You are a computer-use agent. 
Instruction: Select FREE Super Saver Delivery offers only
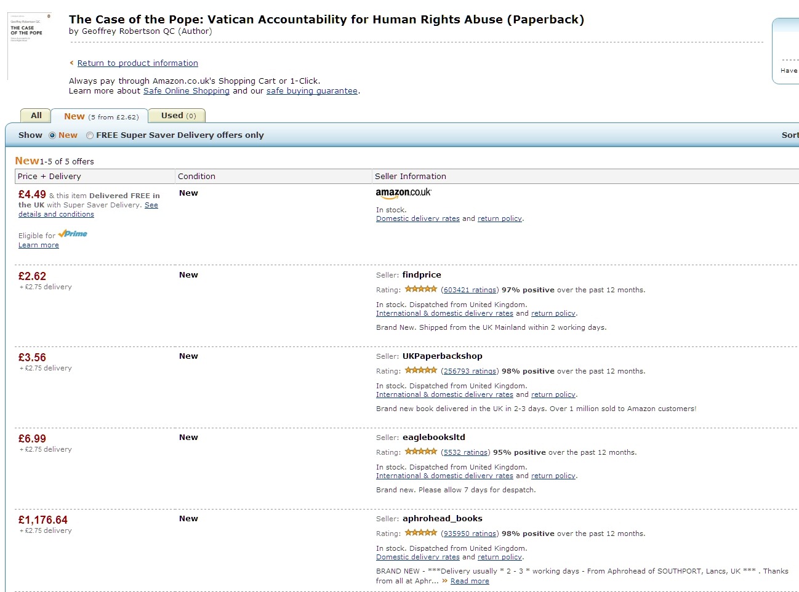[90, 135]
